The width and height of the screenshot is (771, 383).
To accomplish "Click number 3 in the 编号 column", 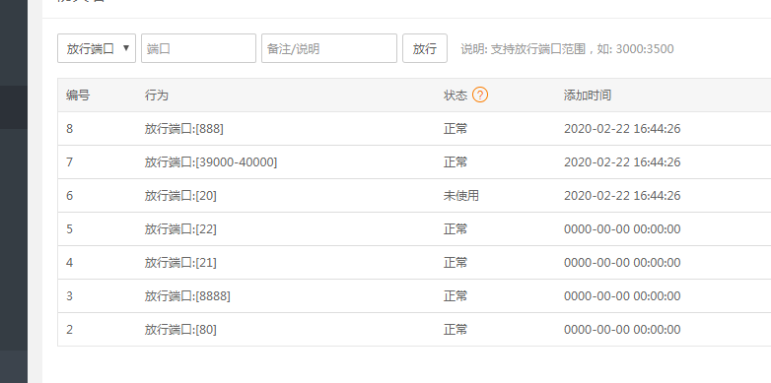I will [69, 295].
